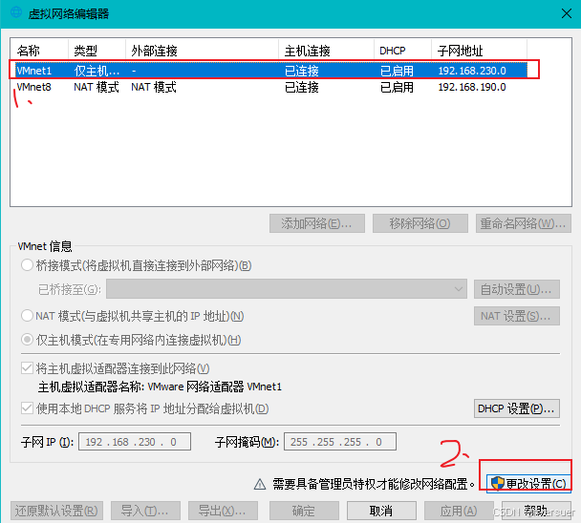Click the globe icon in title bar
The width and height of the screenshot is (581, 523).
point(15,12)
